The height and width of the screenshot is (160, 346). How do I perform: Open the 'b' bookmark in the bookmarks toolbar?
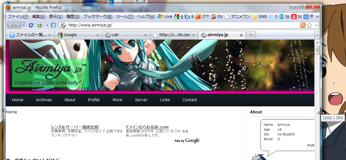pos(189,16)
